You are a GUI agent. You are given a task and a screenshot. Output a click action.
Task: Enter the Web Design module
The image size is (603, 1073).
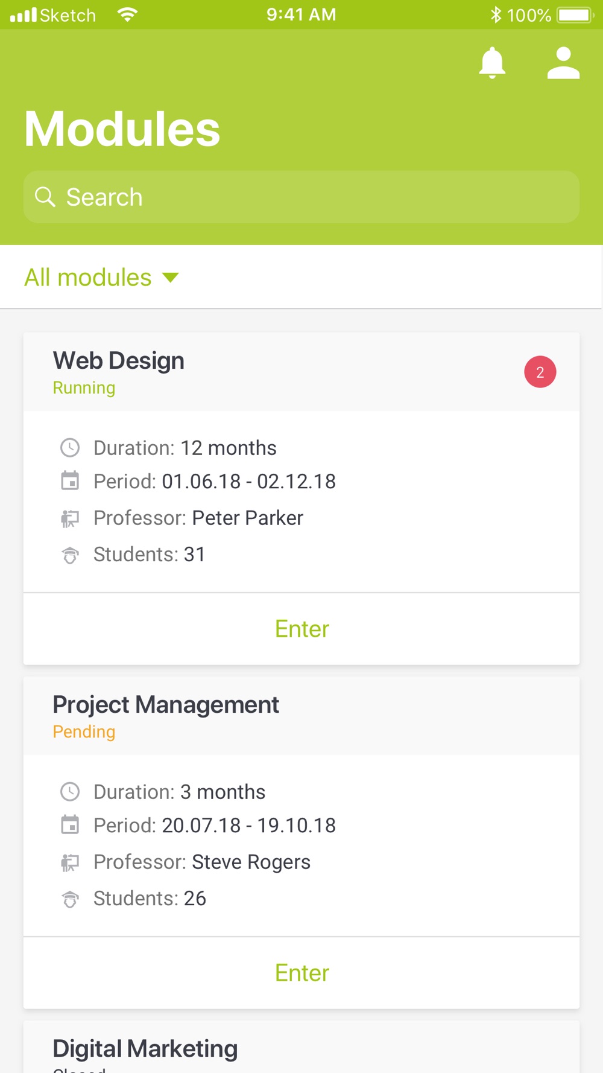[x=301, y=629]
